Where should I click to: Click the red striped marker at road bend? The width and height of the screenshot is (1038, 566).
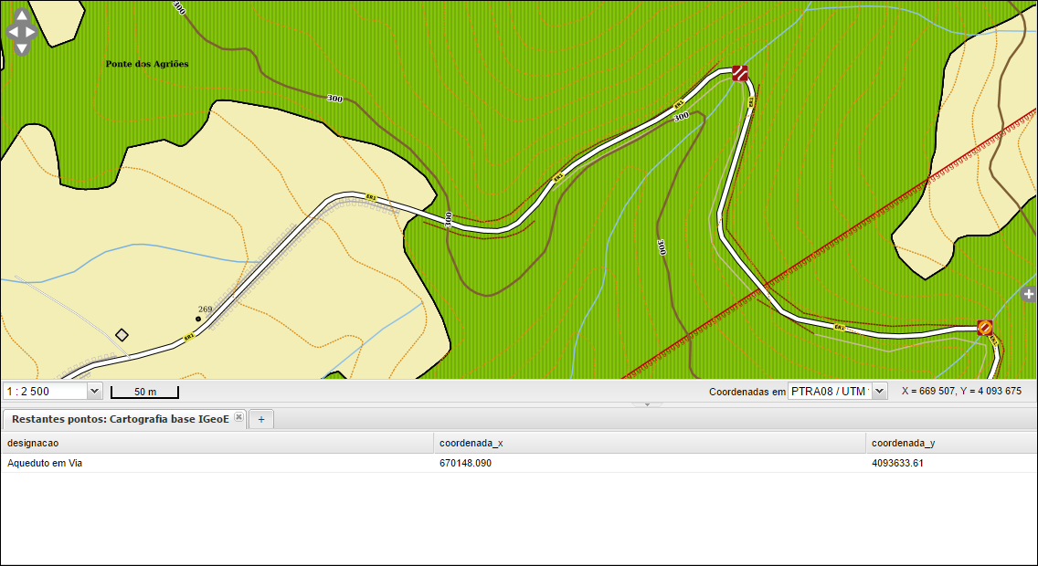pyautogui.click(x=740, y=73)
